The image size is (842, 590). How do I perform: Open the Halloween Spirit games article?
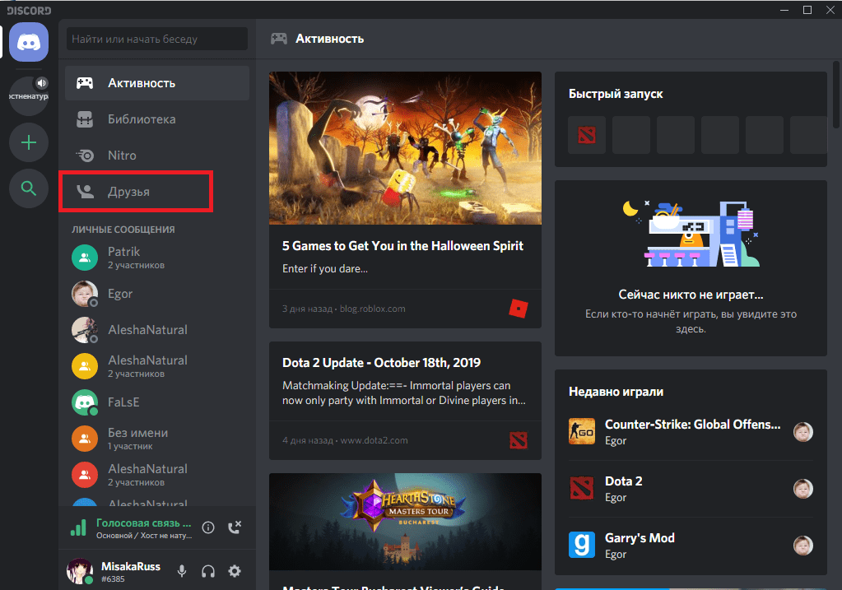pos(405,246)
